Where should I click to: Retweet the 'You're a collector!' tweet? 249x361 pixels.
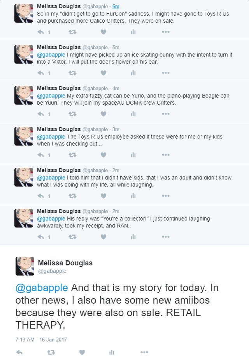tap(72, 237)
